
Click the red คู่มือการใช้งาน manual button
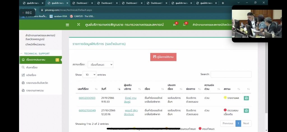tap(163, 57)
